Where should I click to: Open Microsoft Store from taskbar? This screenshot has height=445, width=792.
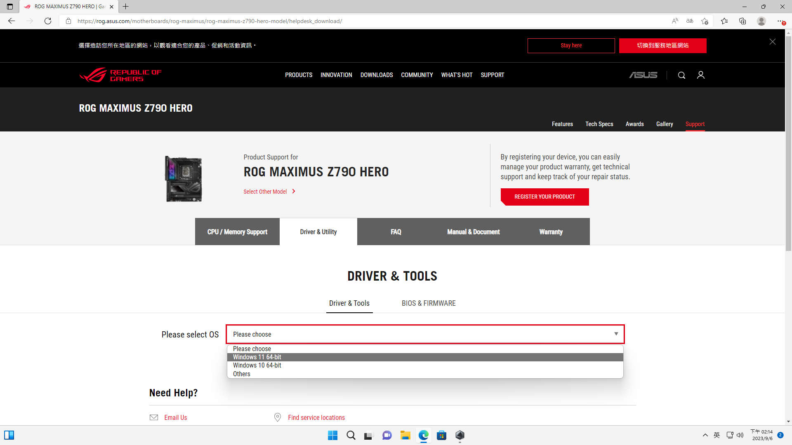coord(441,435)
